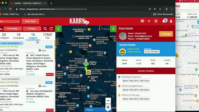Open the From Date picker

[x=13, y=29]
